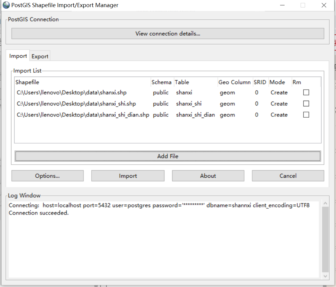Click the Schema column header
The height and width of the screenshot is (287, 336).
[162, 82]
